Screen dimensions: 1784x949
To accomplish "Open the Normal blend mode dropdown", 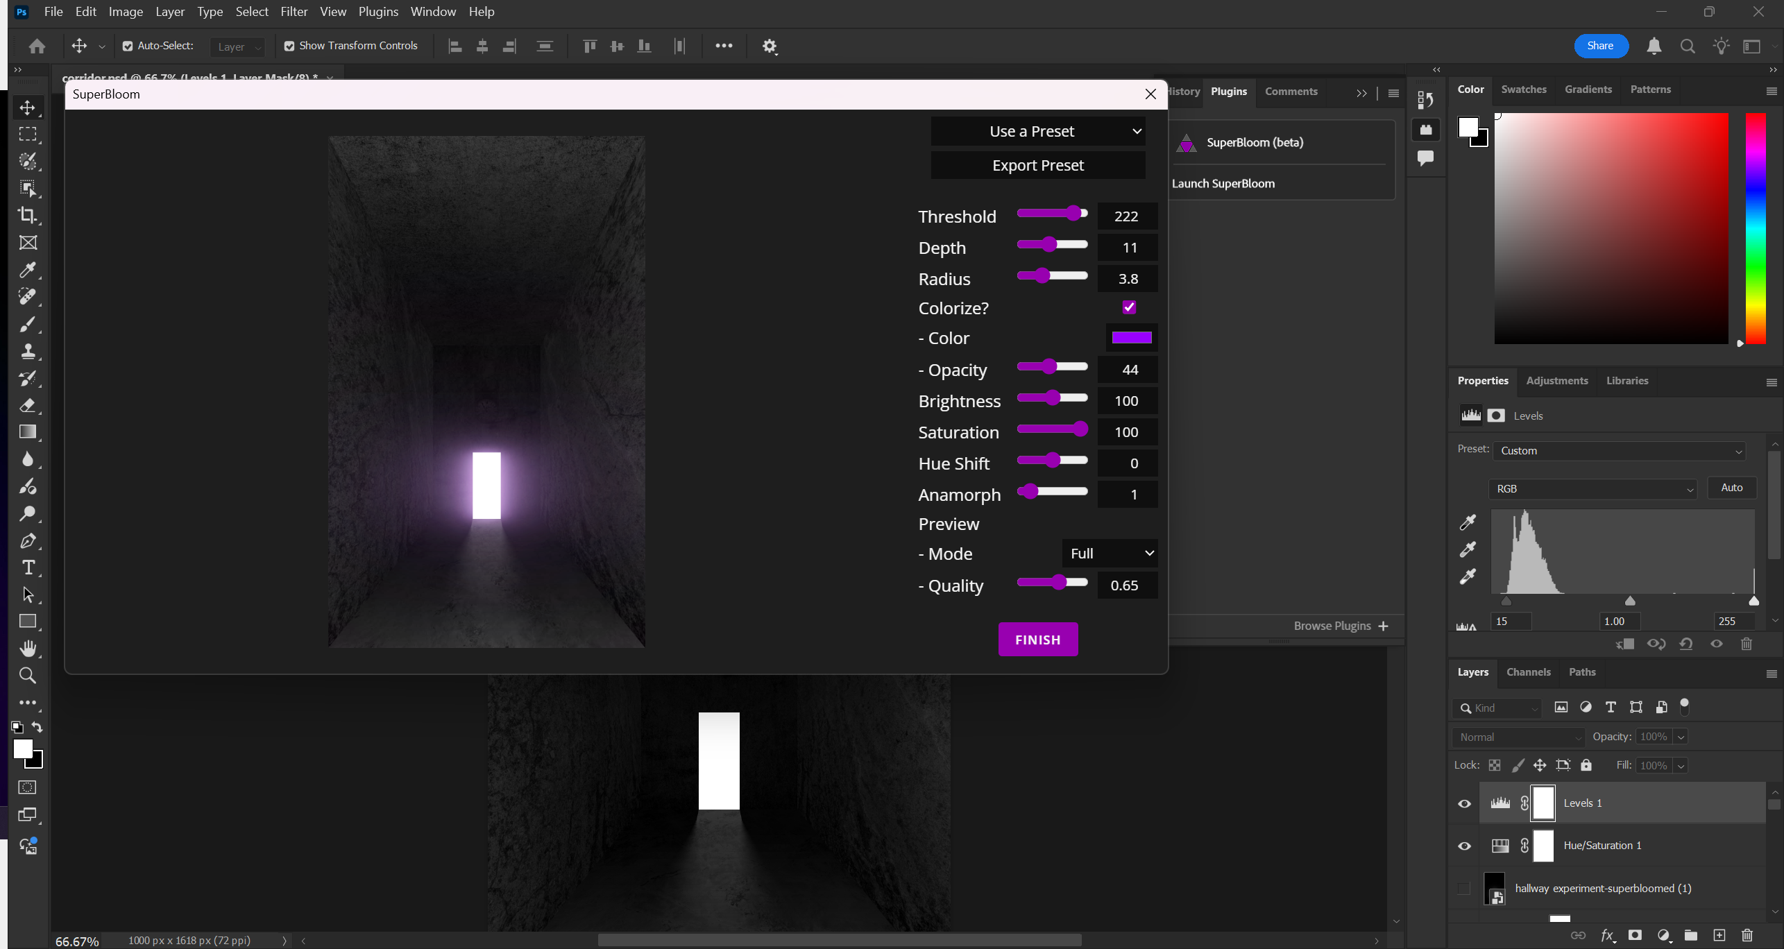I will click(1518, 737).
